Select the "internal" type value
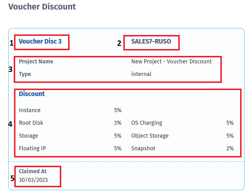Screen dimensions: 247x193 point(141,74)
